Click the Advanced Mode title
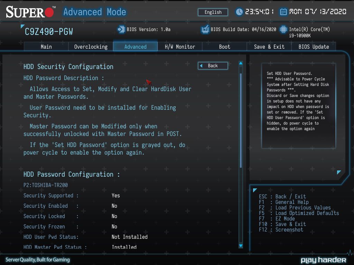This screenshot has width=354, height=265. (95, 12)
